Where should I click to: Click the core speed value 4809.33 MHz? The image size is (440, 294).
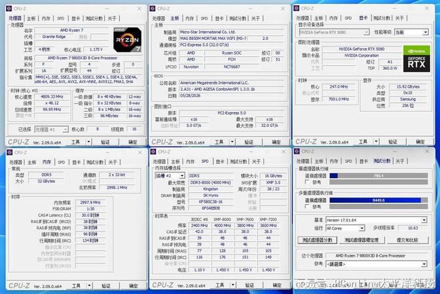(x=52, y=97)
